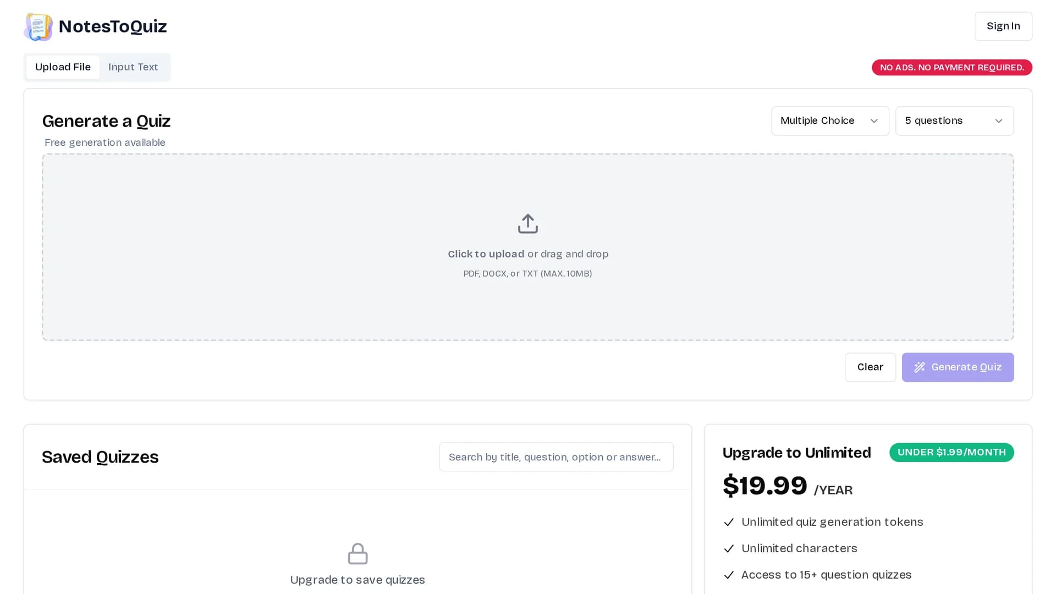Click the UNDER $1.99/MONTH green badge
Image resolution: width=1056 pixels, height=594 pixels.
tap(952, 453)
